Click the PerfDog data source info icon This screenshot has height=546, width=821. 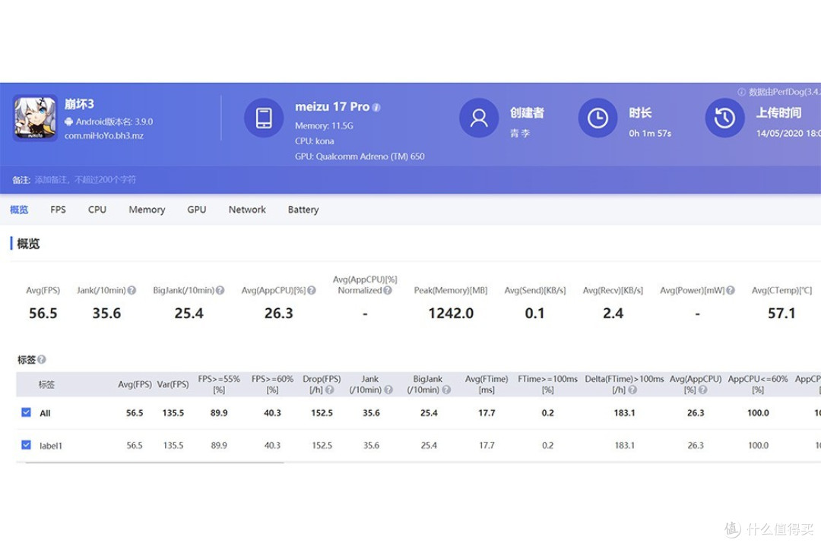pos(741,92)
